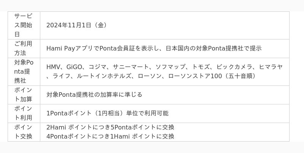
Task: Click the 1Pontaポイント（1円相当） usage text
Action: 107,113
